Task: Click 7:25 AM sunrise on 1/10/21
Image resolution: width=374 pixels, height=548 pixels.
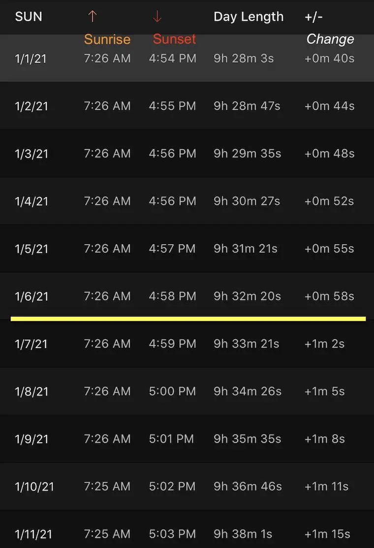Action: 107,486
